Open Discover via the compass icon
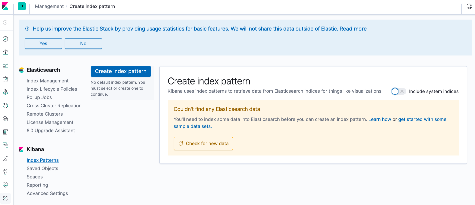The height and width of the screenshot is (205, 475). click(5, 39)
